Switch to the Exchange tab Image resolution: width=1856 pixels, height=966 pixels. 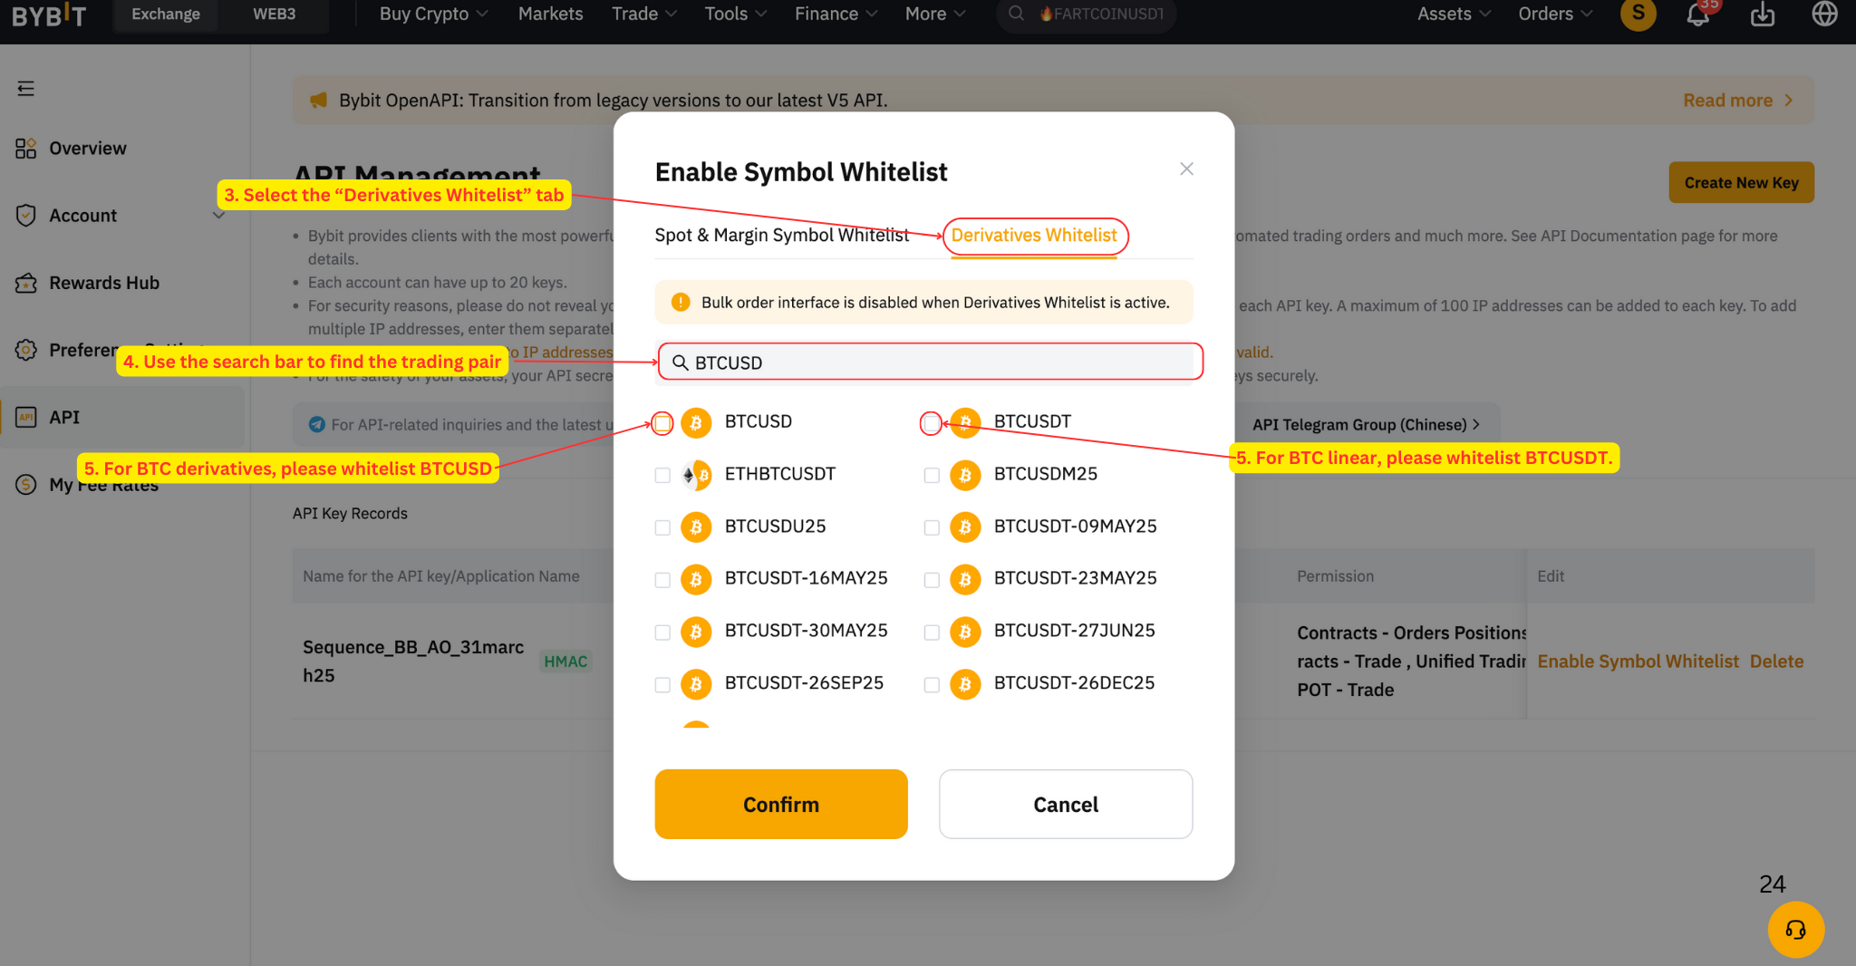coord(166,14)
